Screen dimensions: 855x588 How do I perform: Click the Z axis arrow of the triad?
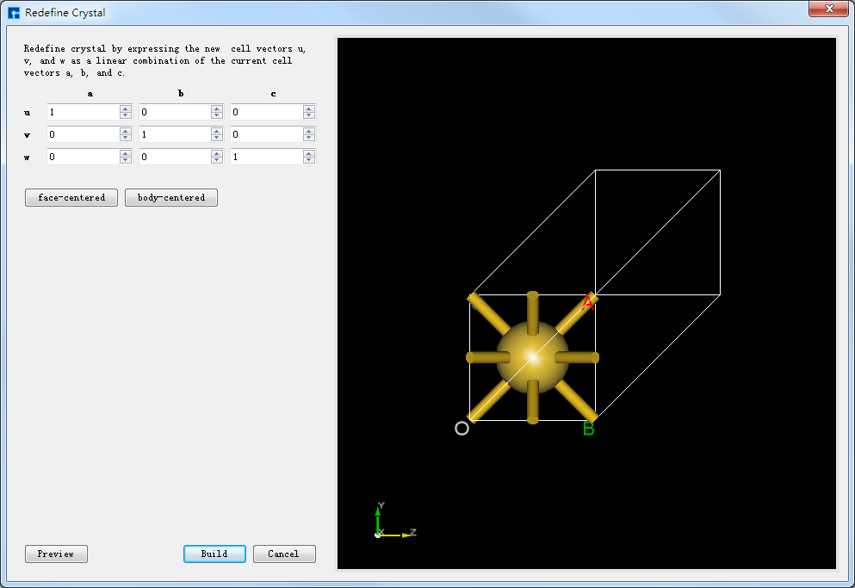coord(405,534)
